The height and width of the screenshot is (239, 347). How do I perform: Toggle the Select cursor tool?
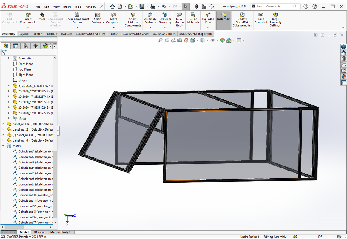[x=186, y=6]
